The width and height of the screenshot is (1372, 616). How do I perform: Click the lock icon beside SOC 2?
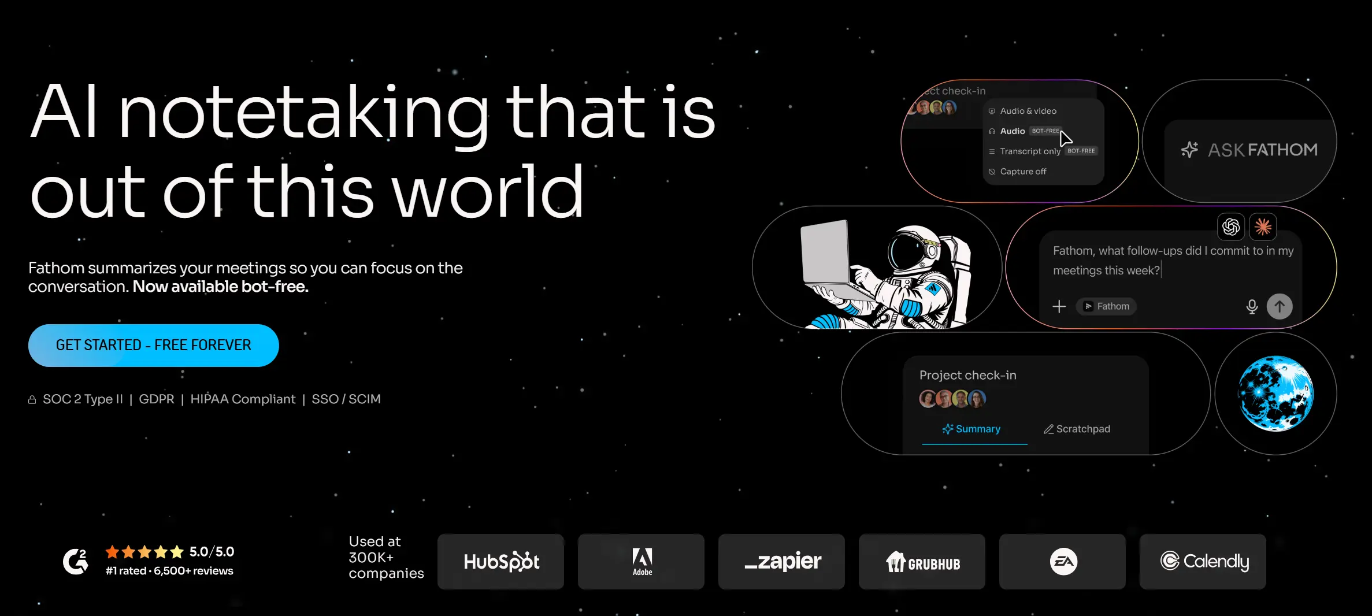(32, 400)
